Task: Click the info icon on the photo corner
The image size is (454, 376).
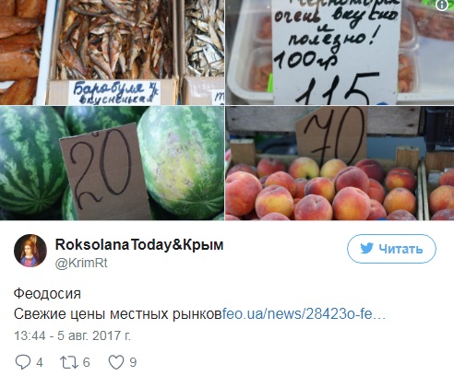Action: click(x=442, y=5)
